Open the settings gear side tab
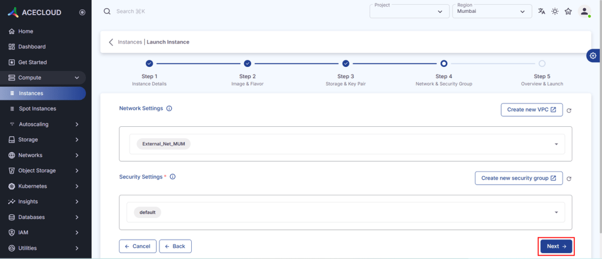The width and height of the screenshot is (602, 259). (x=593, y=55)
